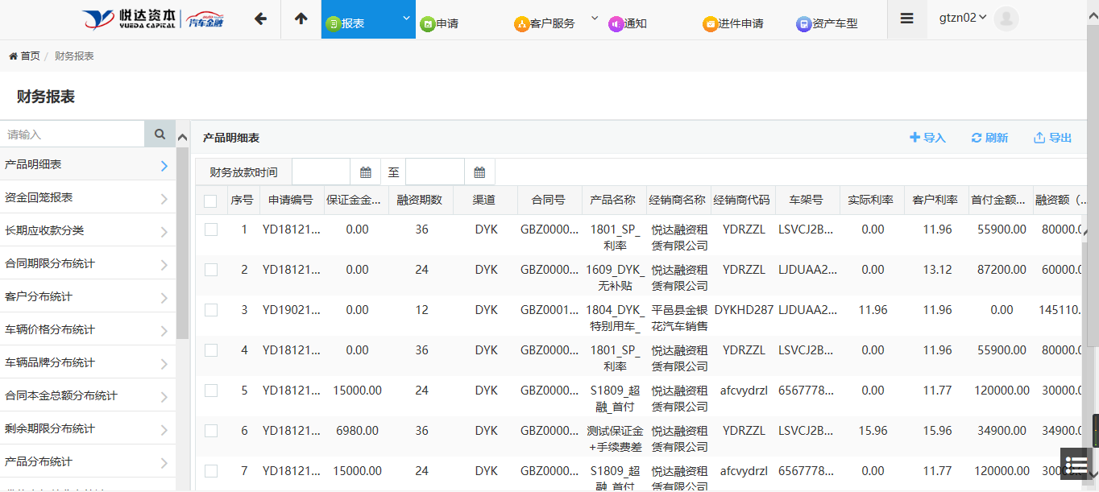Collapse the sidebar using the up chevron
The height and width of the screenshot is (492, 1099).
[x=182, y=137]
